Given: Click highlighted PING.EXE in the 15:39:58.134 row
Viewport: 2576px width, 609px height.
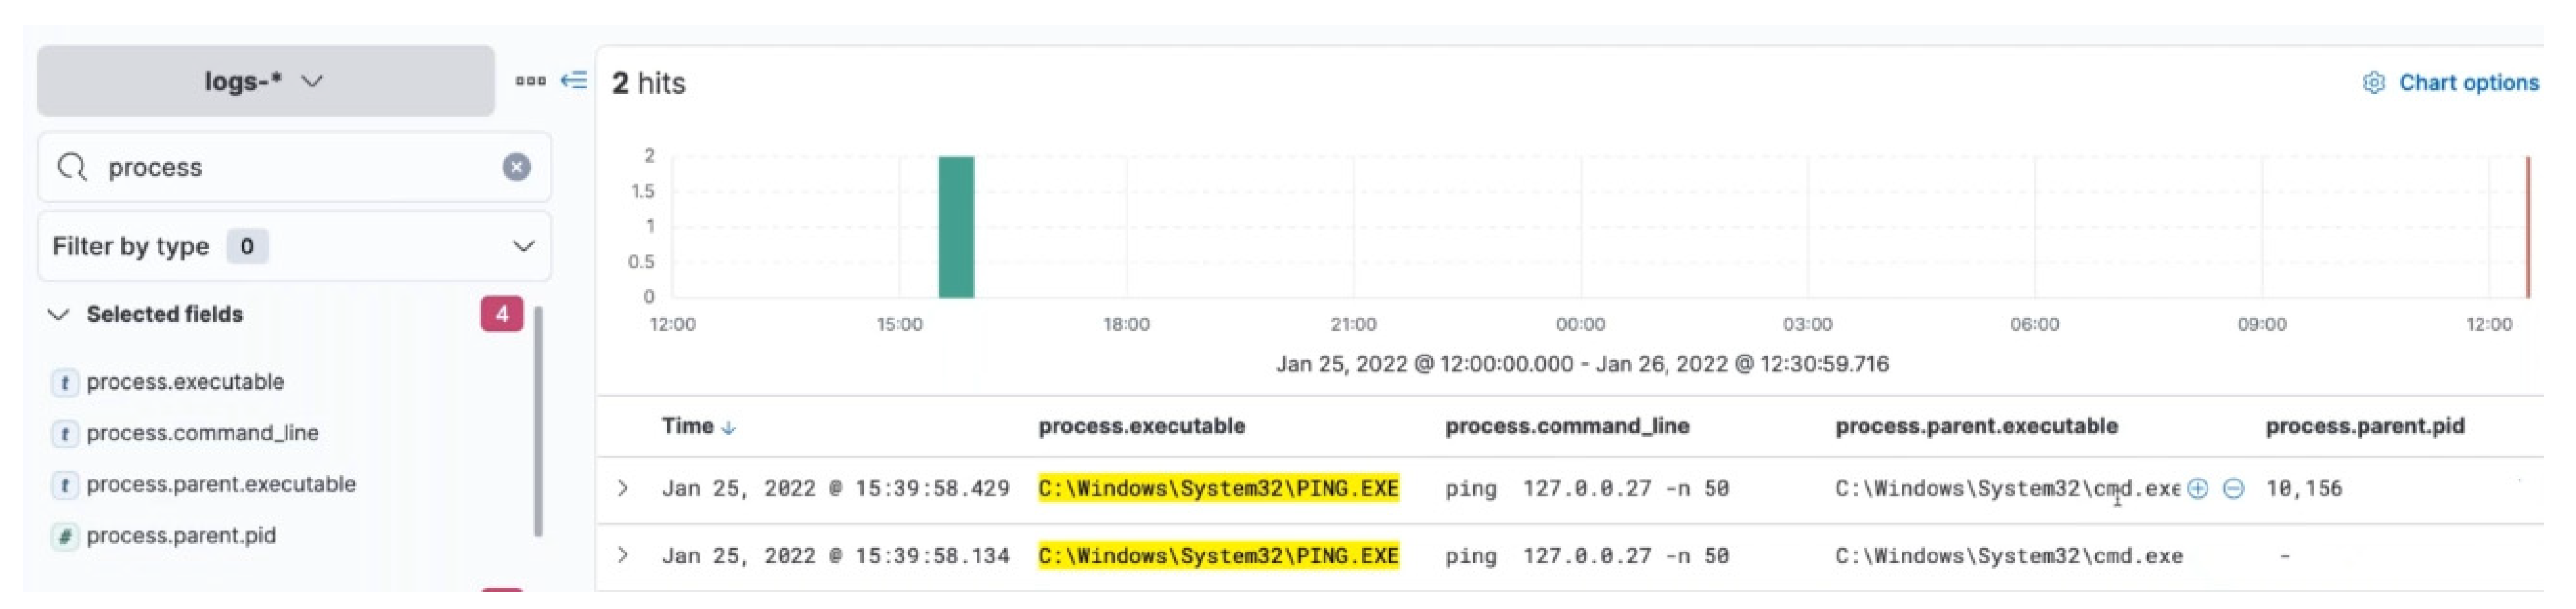Looking at the screenshot, I should coord(1218,555).
